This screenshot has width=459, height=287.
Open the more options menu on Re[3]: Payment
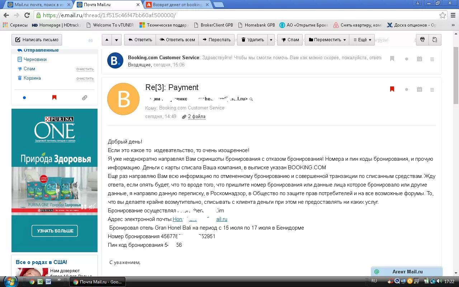coord(432,89)
